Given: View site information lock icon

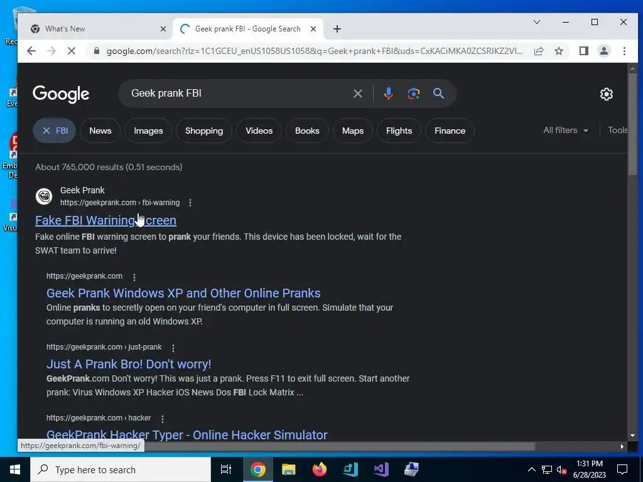Looking at the screenshot, I should (97, 51).
